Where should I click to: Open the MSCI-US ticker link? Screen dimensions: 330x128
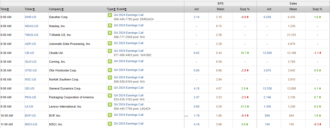[31, 124]
